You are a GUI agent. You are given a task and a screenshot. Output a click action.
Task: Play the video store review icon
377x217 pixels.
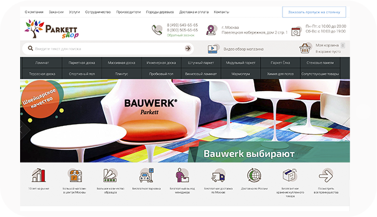pyautogui.click(x=213, y=49)
